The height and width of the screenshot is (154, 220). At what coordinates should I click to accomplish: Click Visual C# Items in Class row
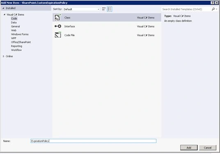click(x=146, y=18)
